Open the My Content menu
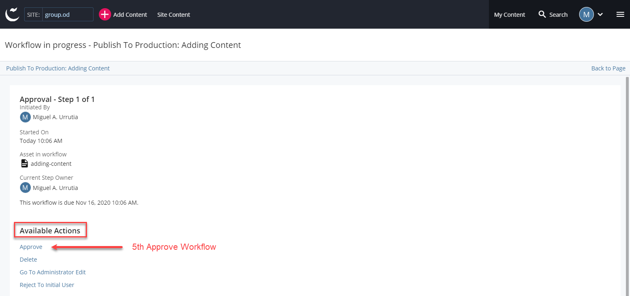The width and height of the screenshot is (630, 296). click(x=509, y=15)
